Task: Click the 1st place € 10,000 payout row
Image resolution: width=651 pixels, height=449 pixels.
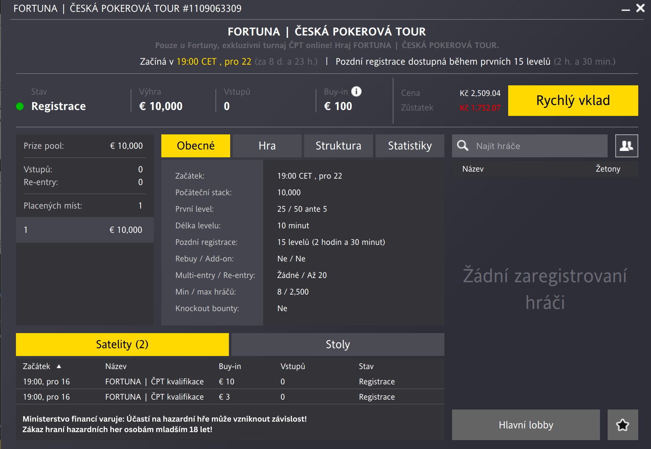Action: 85,230
